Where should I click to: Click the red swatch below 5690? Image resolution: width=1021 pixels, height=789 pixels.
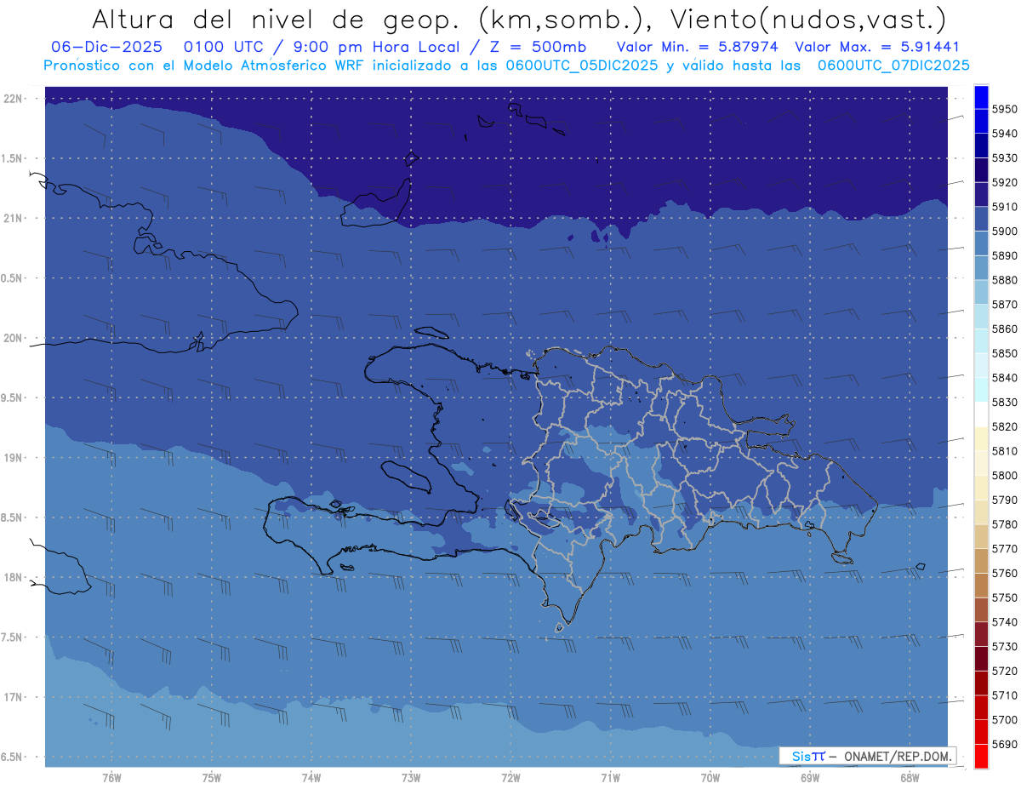coord(980,756)
